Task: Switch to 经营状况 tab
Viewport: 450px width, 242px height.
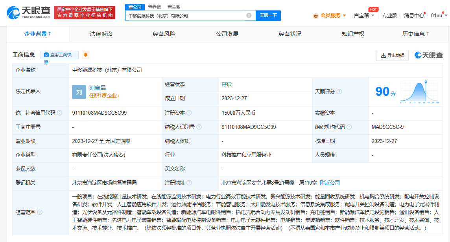Action: click(x=290, y=34)
